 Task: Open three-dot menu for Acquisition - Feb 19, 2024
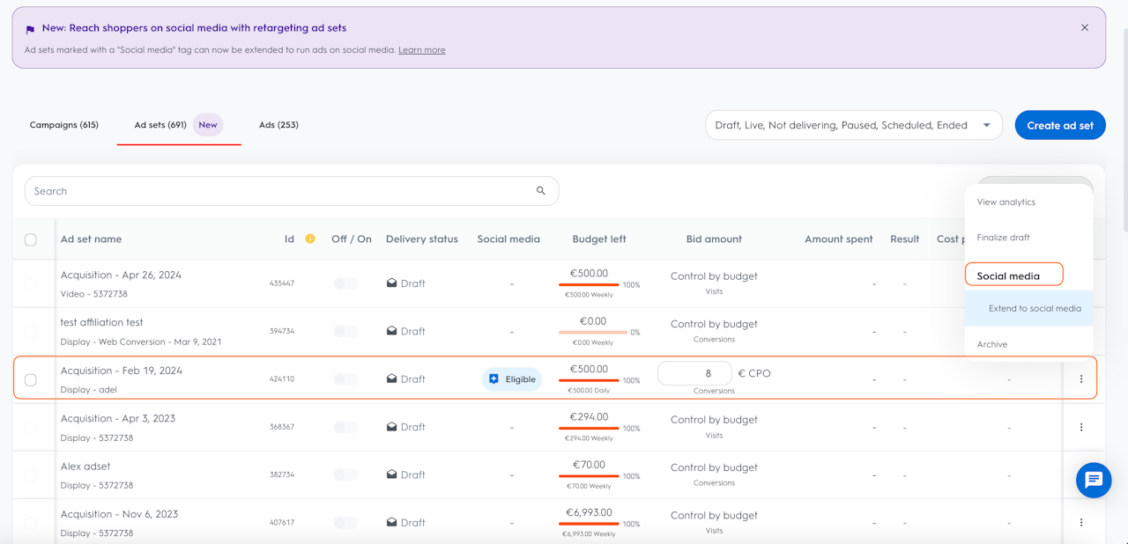coord(1080,379)
